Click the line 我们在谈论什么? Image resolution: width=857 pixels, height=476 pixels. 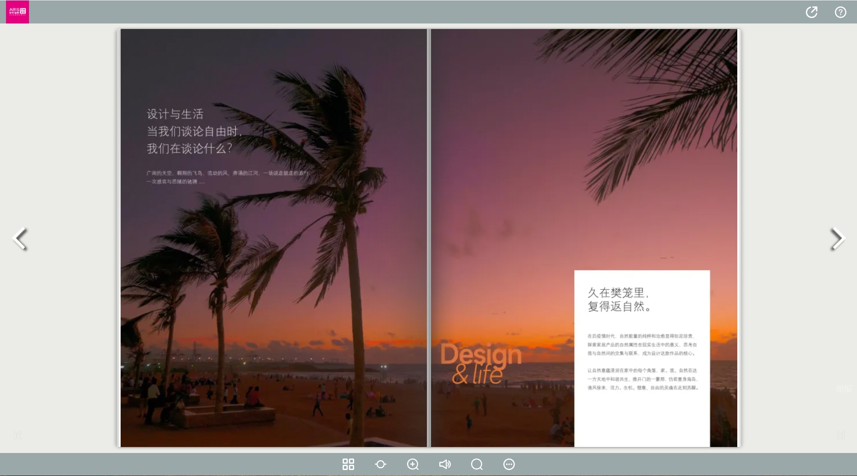tap(189, 149)
